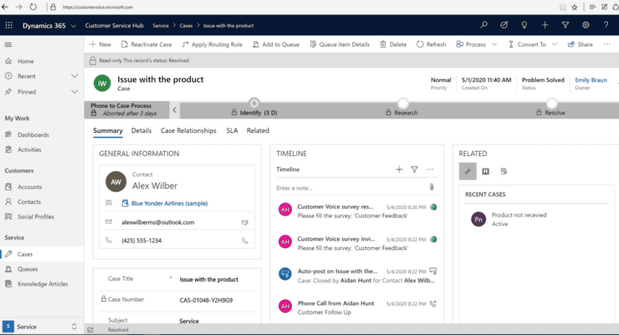Refresh the case record
Image resolution: width=619 pixels, height=335 pixels.
coord(431,44)
